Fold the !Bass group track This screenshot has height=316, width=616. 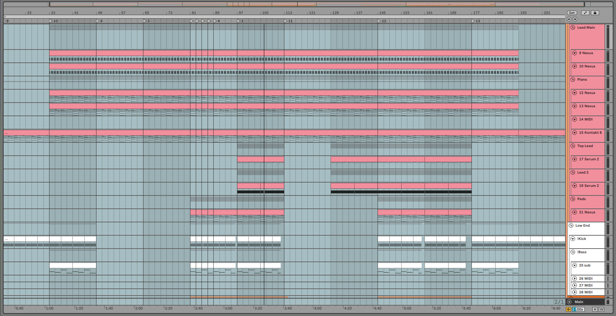pos(573,252)
